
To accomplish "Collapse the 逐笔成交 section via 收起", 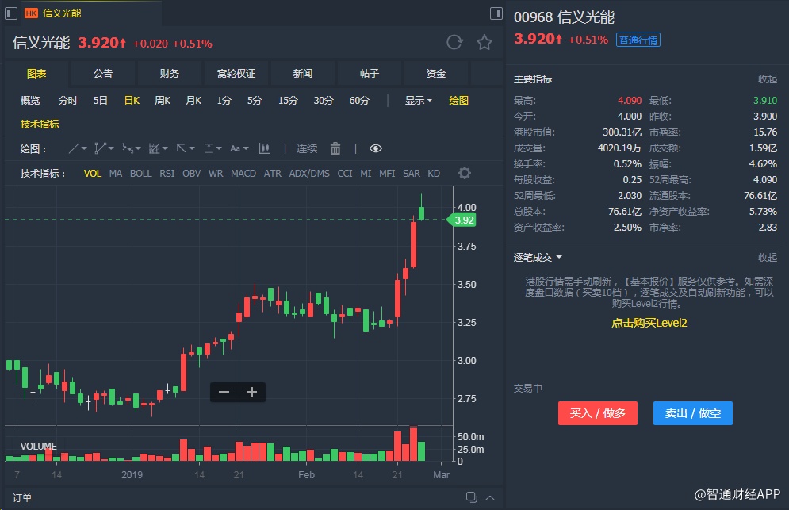I will 768,257.
